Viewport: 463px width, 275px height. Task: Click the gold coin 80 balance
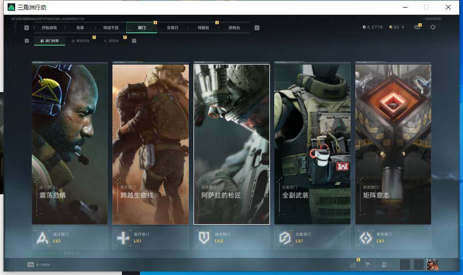[x=394, y=27]
